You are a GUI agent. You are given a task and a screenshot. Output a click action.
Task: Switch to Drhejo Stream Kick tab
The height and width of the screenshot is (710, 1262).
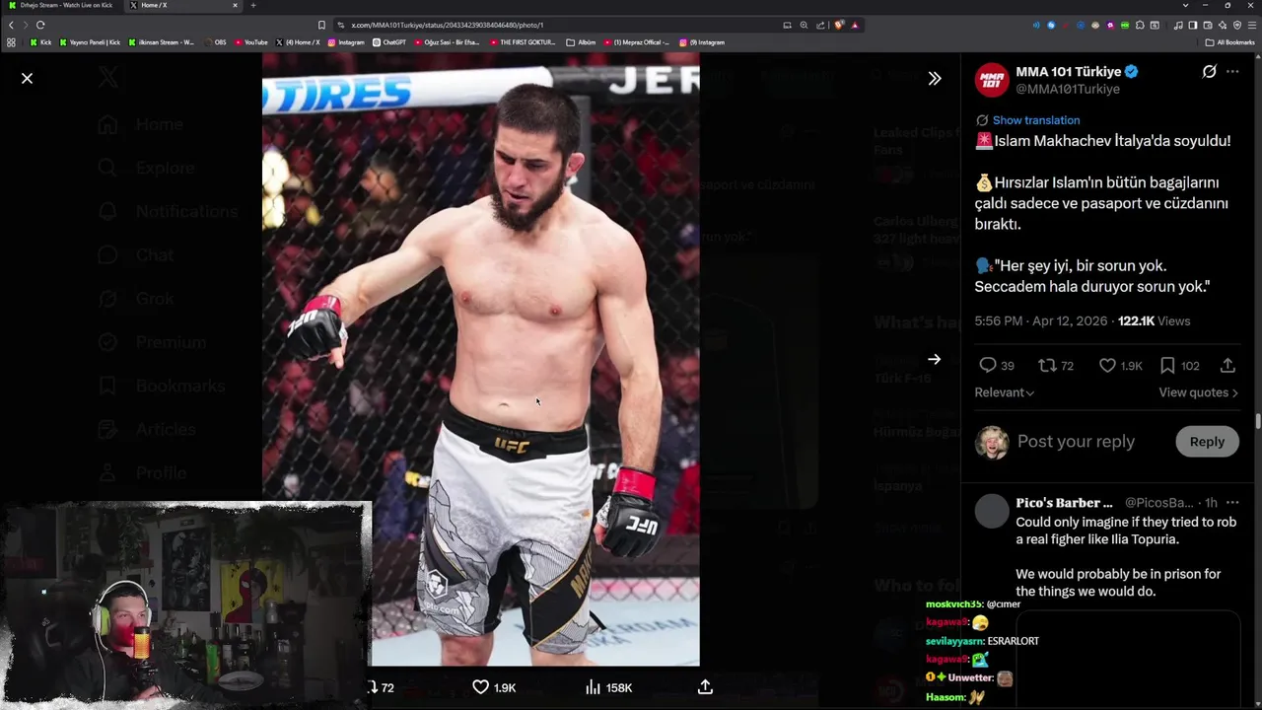point(61,5)
